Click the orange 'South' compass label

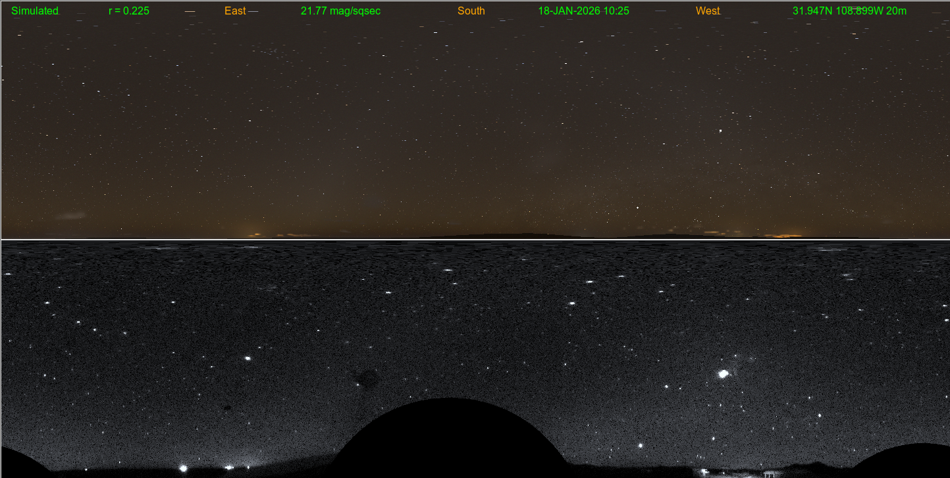[471, 11]
